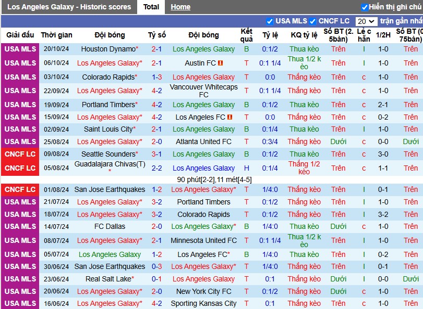Click Los Angeles FC in the 05/07/24 row
This screenshot has width=423, height=309.
(202, 254)
